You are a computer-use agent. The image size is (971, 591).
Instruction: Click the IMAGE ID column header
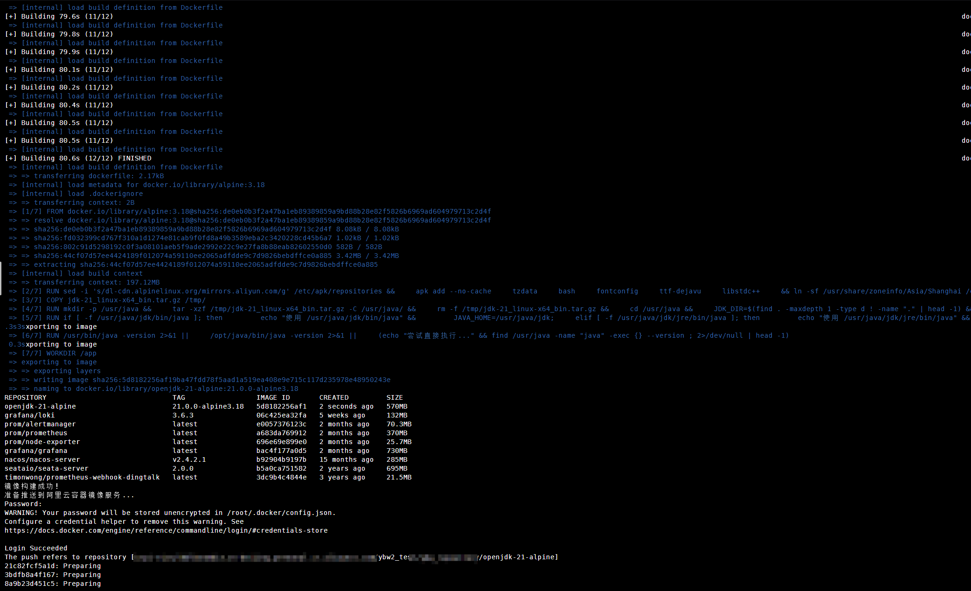click(x=273, y=397)
